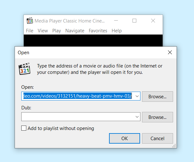Close the Open dialog with X
Viewport: 194px width, 162px height.
170,52
